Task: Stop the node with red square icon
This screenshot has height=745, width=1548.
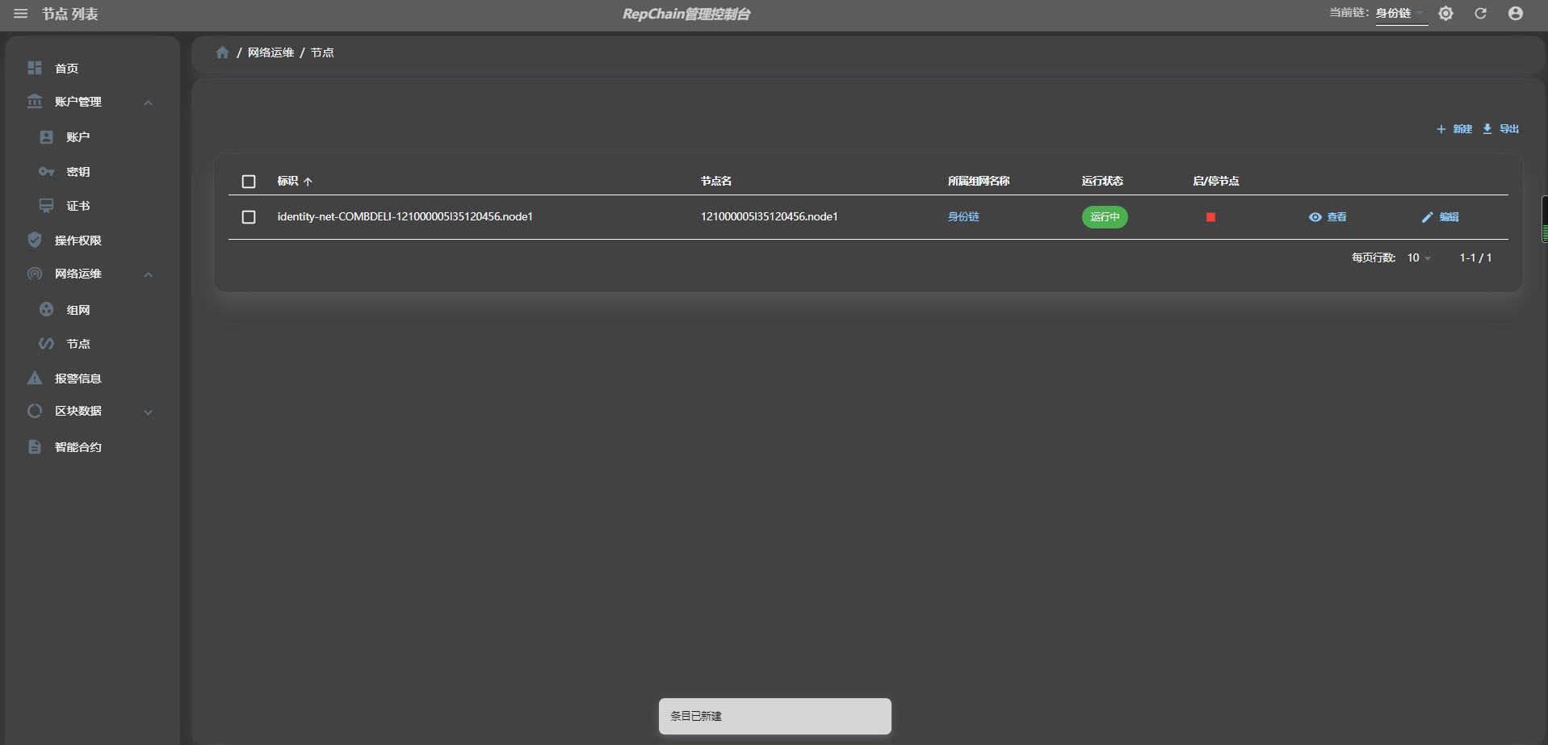Action: [x=1210, y=217]
